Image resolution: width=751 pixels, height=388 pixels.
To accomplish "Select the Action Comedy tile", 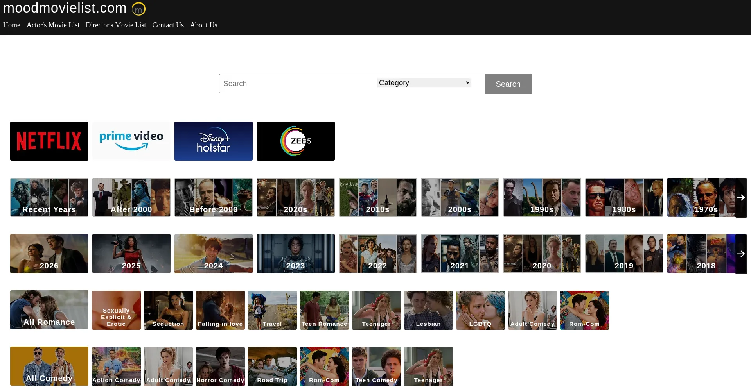I will coord(116,367).
